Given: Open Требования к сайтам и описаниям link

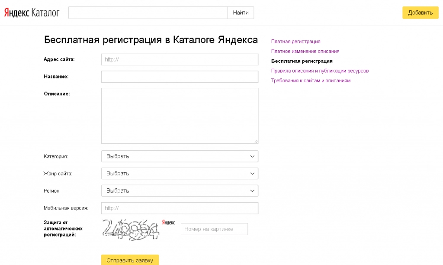Looking at the screenshot, I should pyautogui.click(x=311, y=81).
